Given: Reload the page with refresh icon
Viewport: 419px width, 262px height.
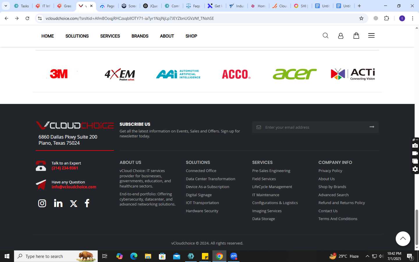Looking at the screenshot, I should (x=27, y=18).
